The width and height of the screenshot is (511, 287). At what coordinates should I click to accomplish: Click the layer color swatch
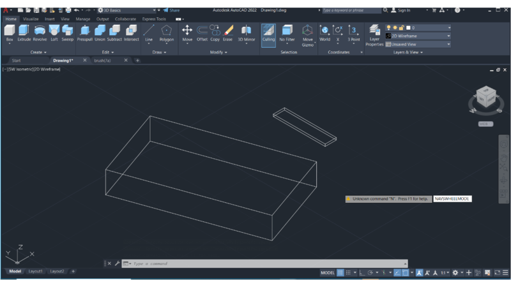tap(408, 28)
